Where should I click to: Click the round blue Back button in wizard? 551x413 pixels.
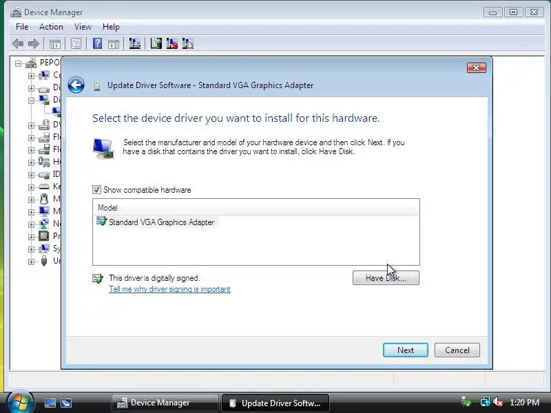[76, 85]
